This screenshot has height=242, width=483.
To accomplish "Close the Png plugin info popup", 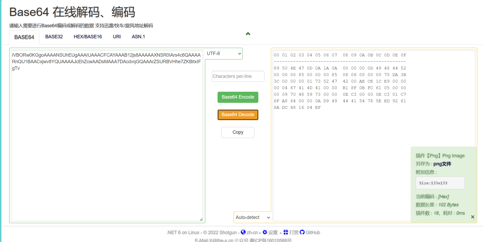I will pyautogui.click(x=473, y=217).
